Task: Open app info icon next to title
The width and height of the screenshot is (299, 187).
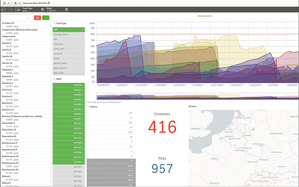Action: pyautogui.click(x=49, y=3)
